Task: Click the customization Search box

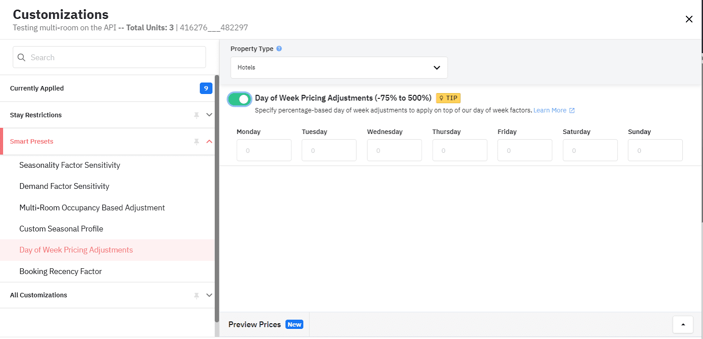Action: coord(109,58)
